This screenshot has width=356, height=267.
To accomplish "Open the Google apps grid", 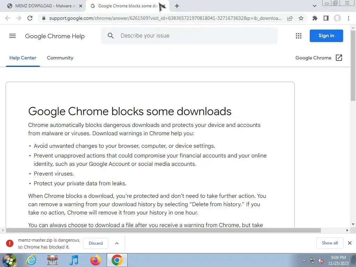I will [x=299, y=36].
